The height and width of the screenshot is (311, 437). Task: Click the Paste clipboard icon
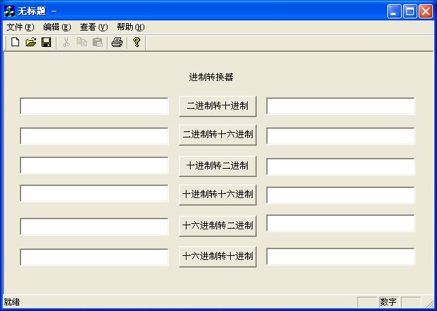[97, 42]
